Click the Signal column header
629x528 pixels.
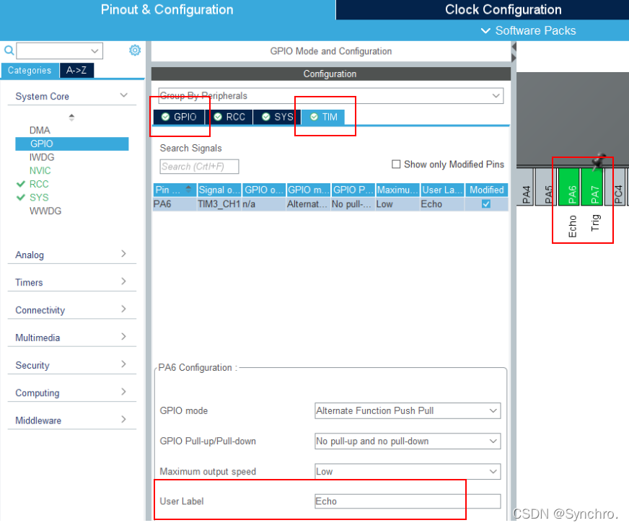pos(219,190)
